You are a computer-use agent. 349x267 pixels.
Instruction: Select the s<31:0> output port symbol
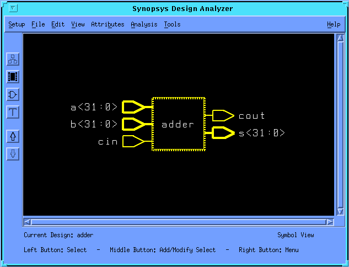223,133
